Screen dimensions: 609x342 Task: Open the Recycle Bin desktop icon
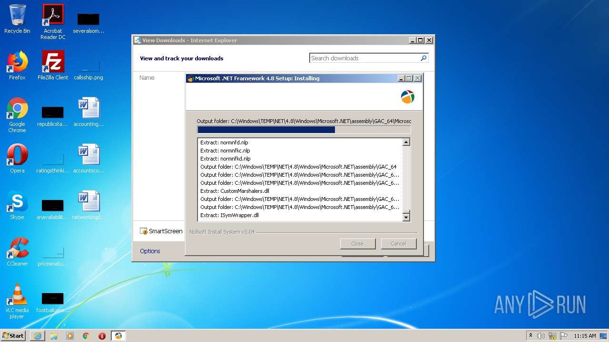pos(17,19)
